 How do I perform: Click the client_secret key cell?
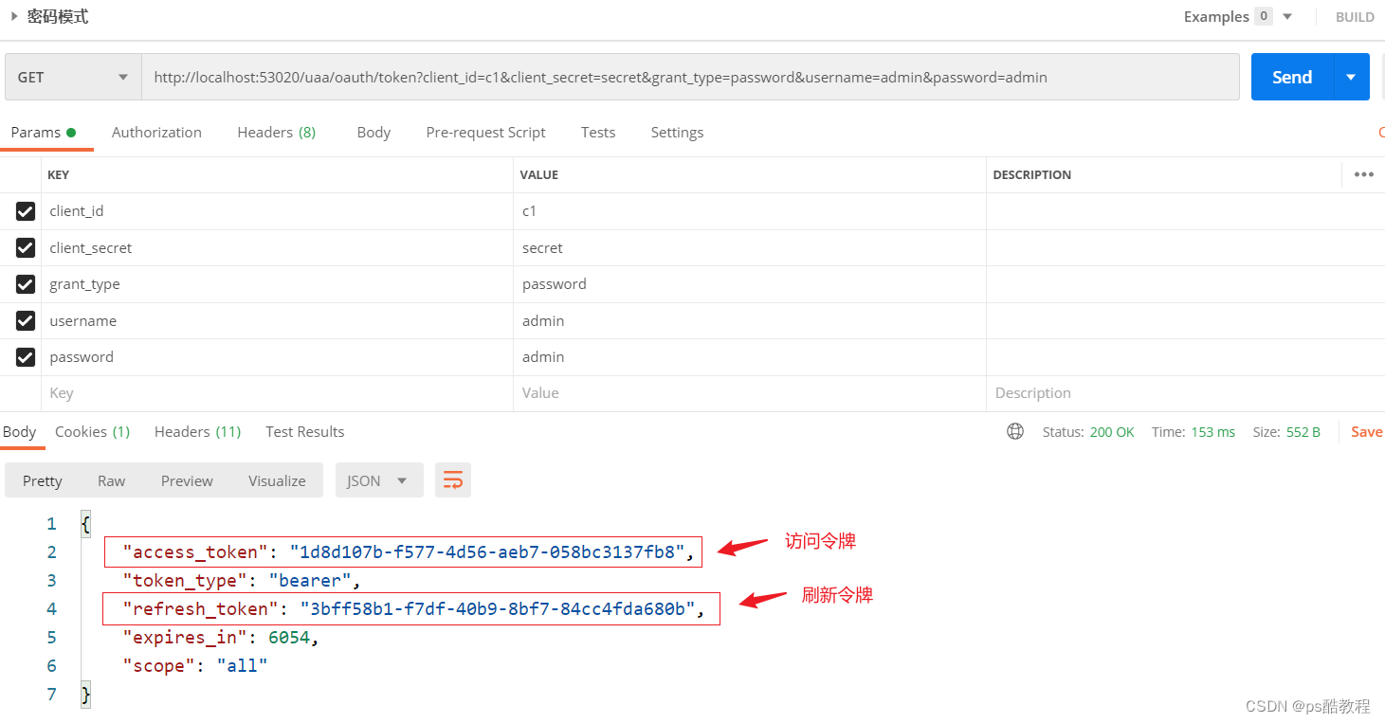point(278,248)
